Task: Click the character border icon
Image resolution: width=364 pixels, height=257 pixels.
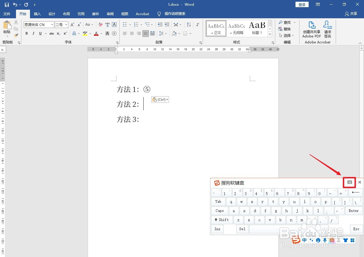Action: click(114, 25)
